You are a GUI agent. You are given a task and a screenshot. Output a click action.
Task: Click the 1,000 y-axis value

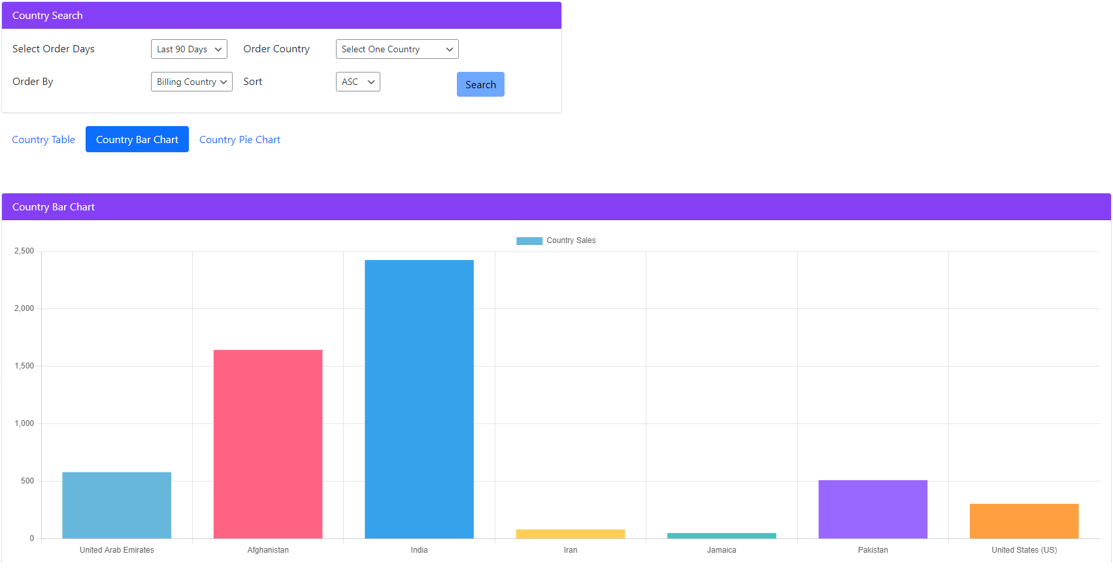pyautogui.click(x=24, y=423)
